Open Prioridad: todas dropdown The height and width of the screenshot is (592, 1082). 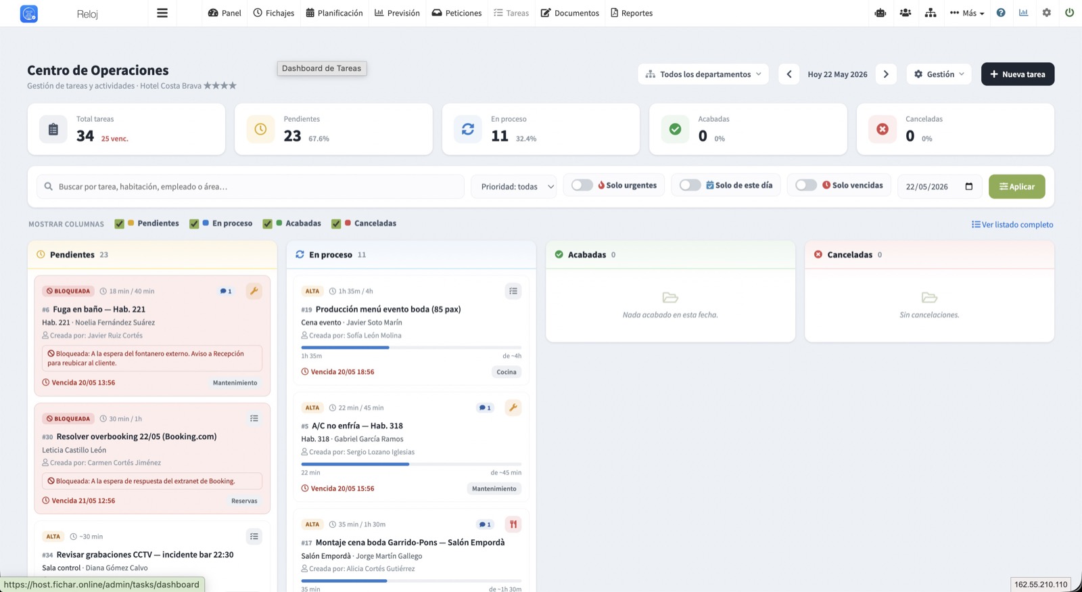point(514,187)
